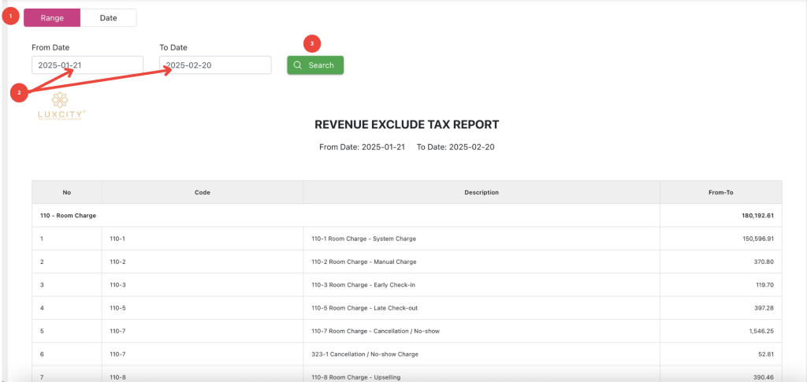The width and height of the screenshot is (807, 382).
Task: Click the Description column header
Action: click(x=481, y=192)
